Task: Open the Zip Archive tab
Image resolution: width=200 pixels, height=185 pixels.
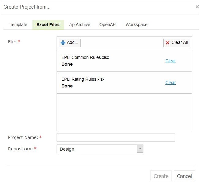Action: pos(80,25)
